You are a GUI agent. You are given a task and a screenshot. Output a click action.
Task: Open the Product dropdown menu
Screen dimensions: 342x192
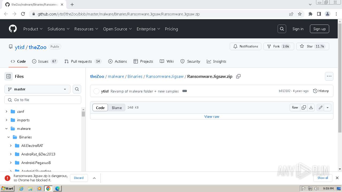33,29
